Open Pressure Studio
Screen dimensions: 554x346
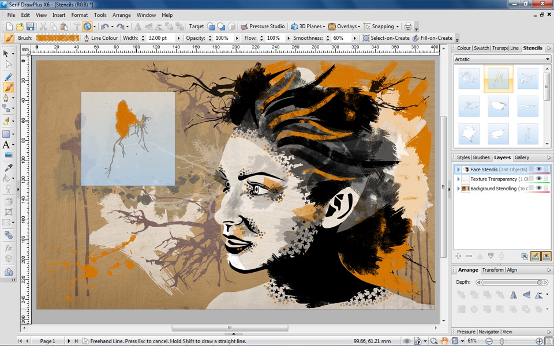(263, 27)
